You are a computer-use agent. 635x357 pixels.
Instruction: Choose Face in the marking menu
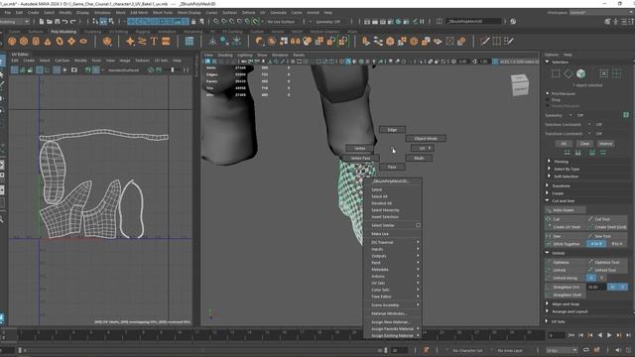392,167
